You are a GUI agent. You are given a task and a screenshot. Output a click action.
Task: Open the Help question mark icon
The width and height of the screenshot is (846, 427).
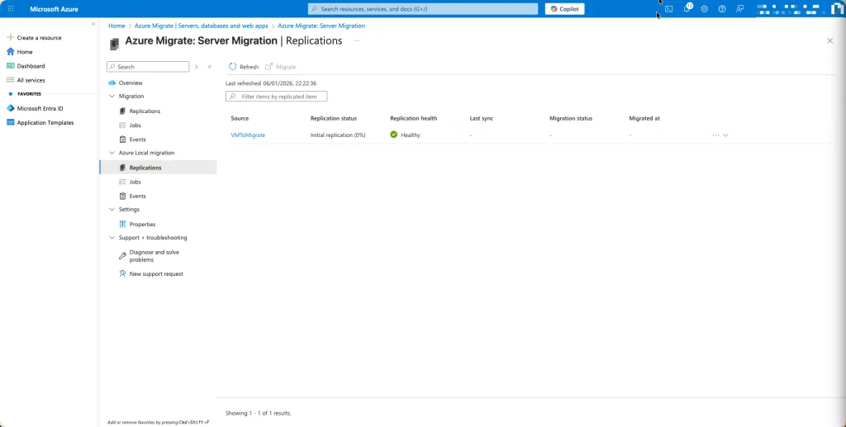point(722,8)
